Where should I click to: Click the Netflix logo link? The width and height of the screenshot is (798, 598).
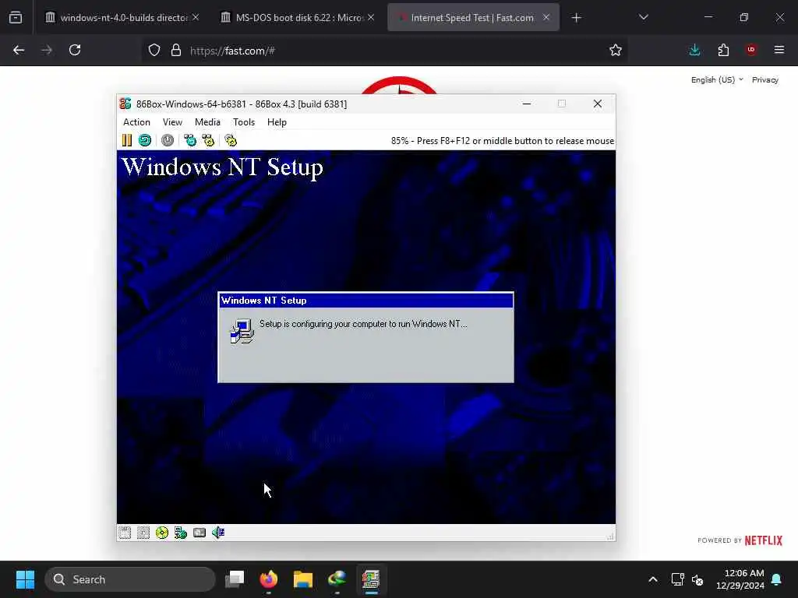point(764,540)
